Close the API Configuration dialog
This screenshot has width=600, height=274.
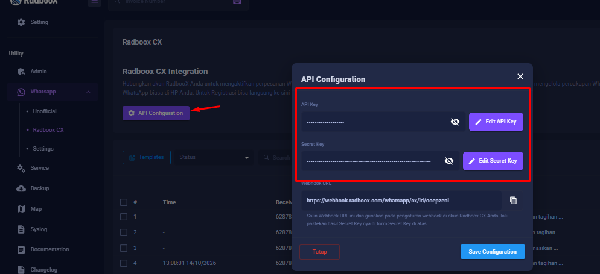(520, 76)
